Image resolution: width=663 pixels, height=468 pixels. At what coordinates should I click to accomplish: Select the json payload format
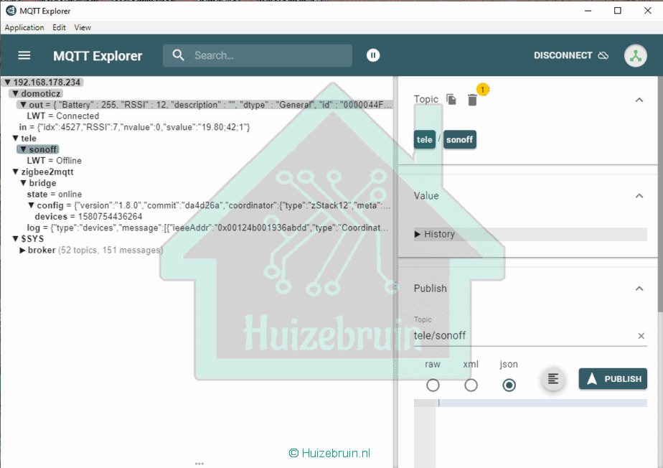click(x=509, y=385)
